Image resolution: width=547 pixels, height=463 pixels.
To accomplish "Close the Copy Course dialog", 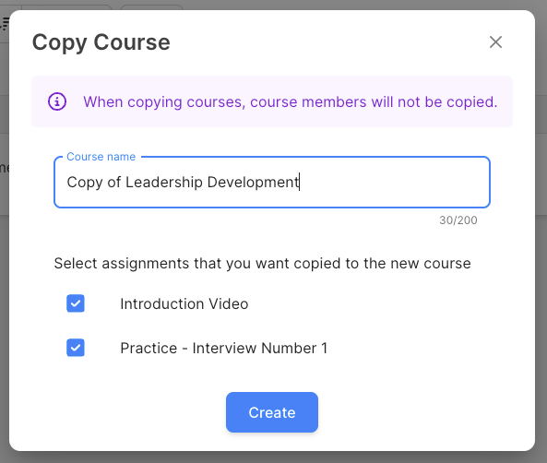I will click(495, 42).
